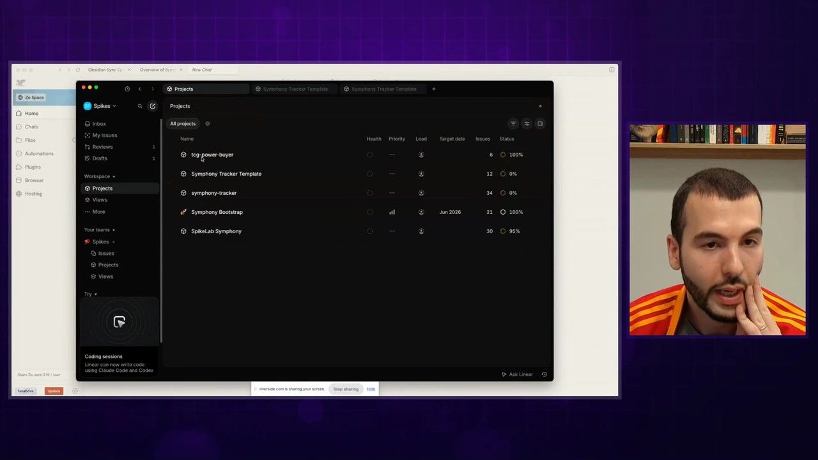818x460 pixels.
Task: Open the filter icon above the projects list
Action: pyautogui.click(x=513, y=124)
